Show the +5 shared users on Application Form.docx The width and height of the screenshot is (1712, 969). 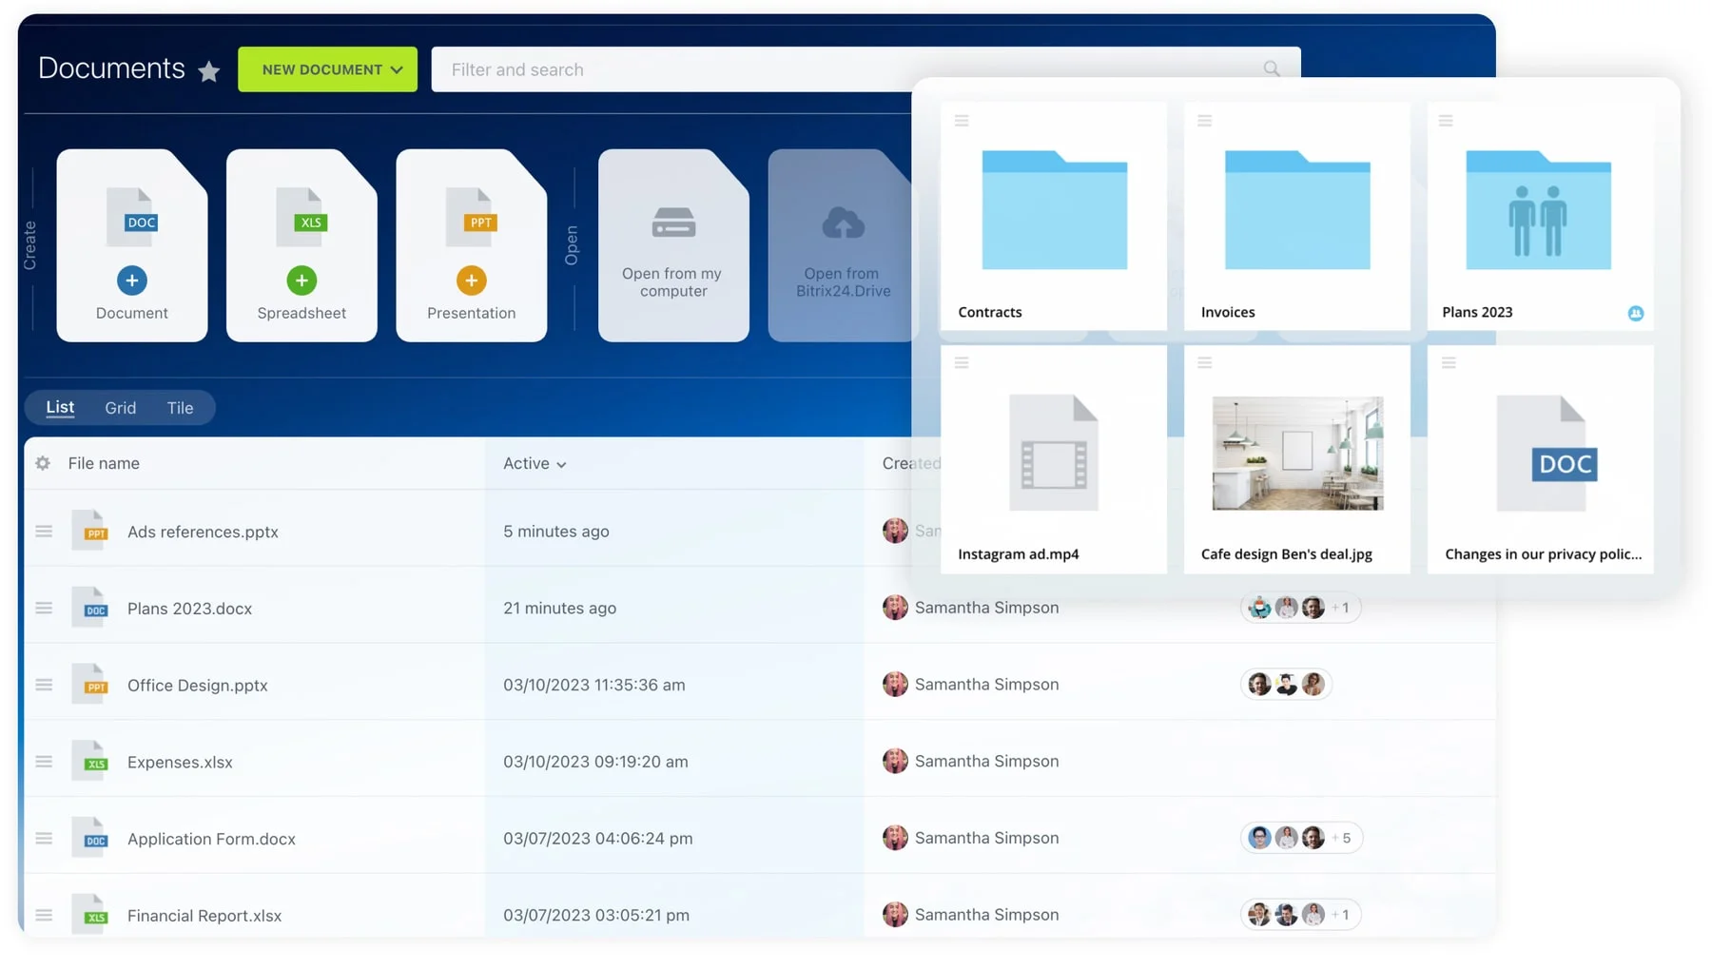tap(1341, 838)
